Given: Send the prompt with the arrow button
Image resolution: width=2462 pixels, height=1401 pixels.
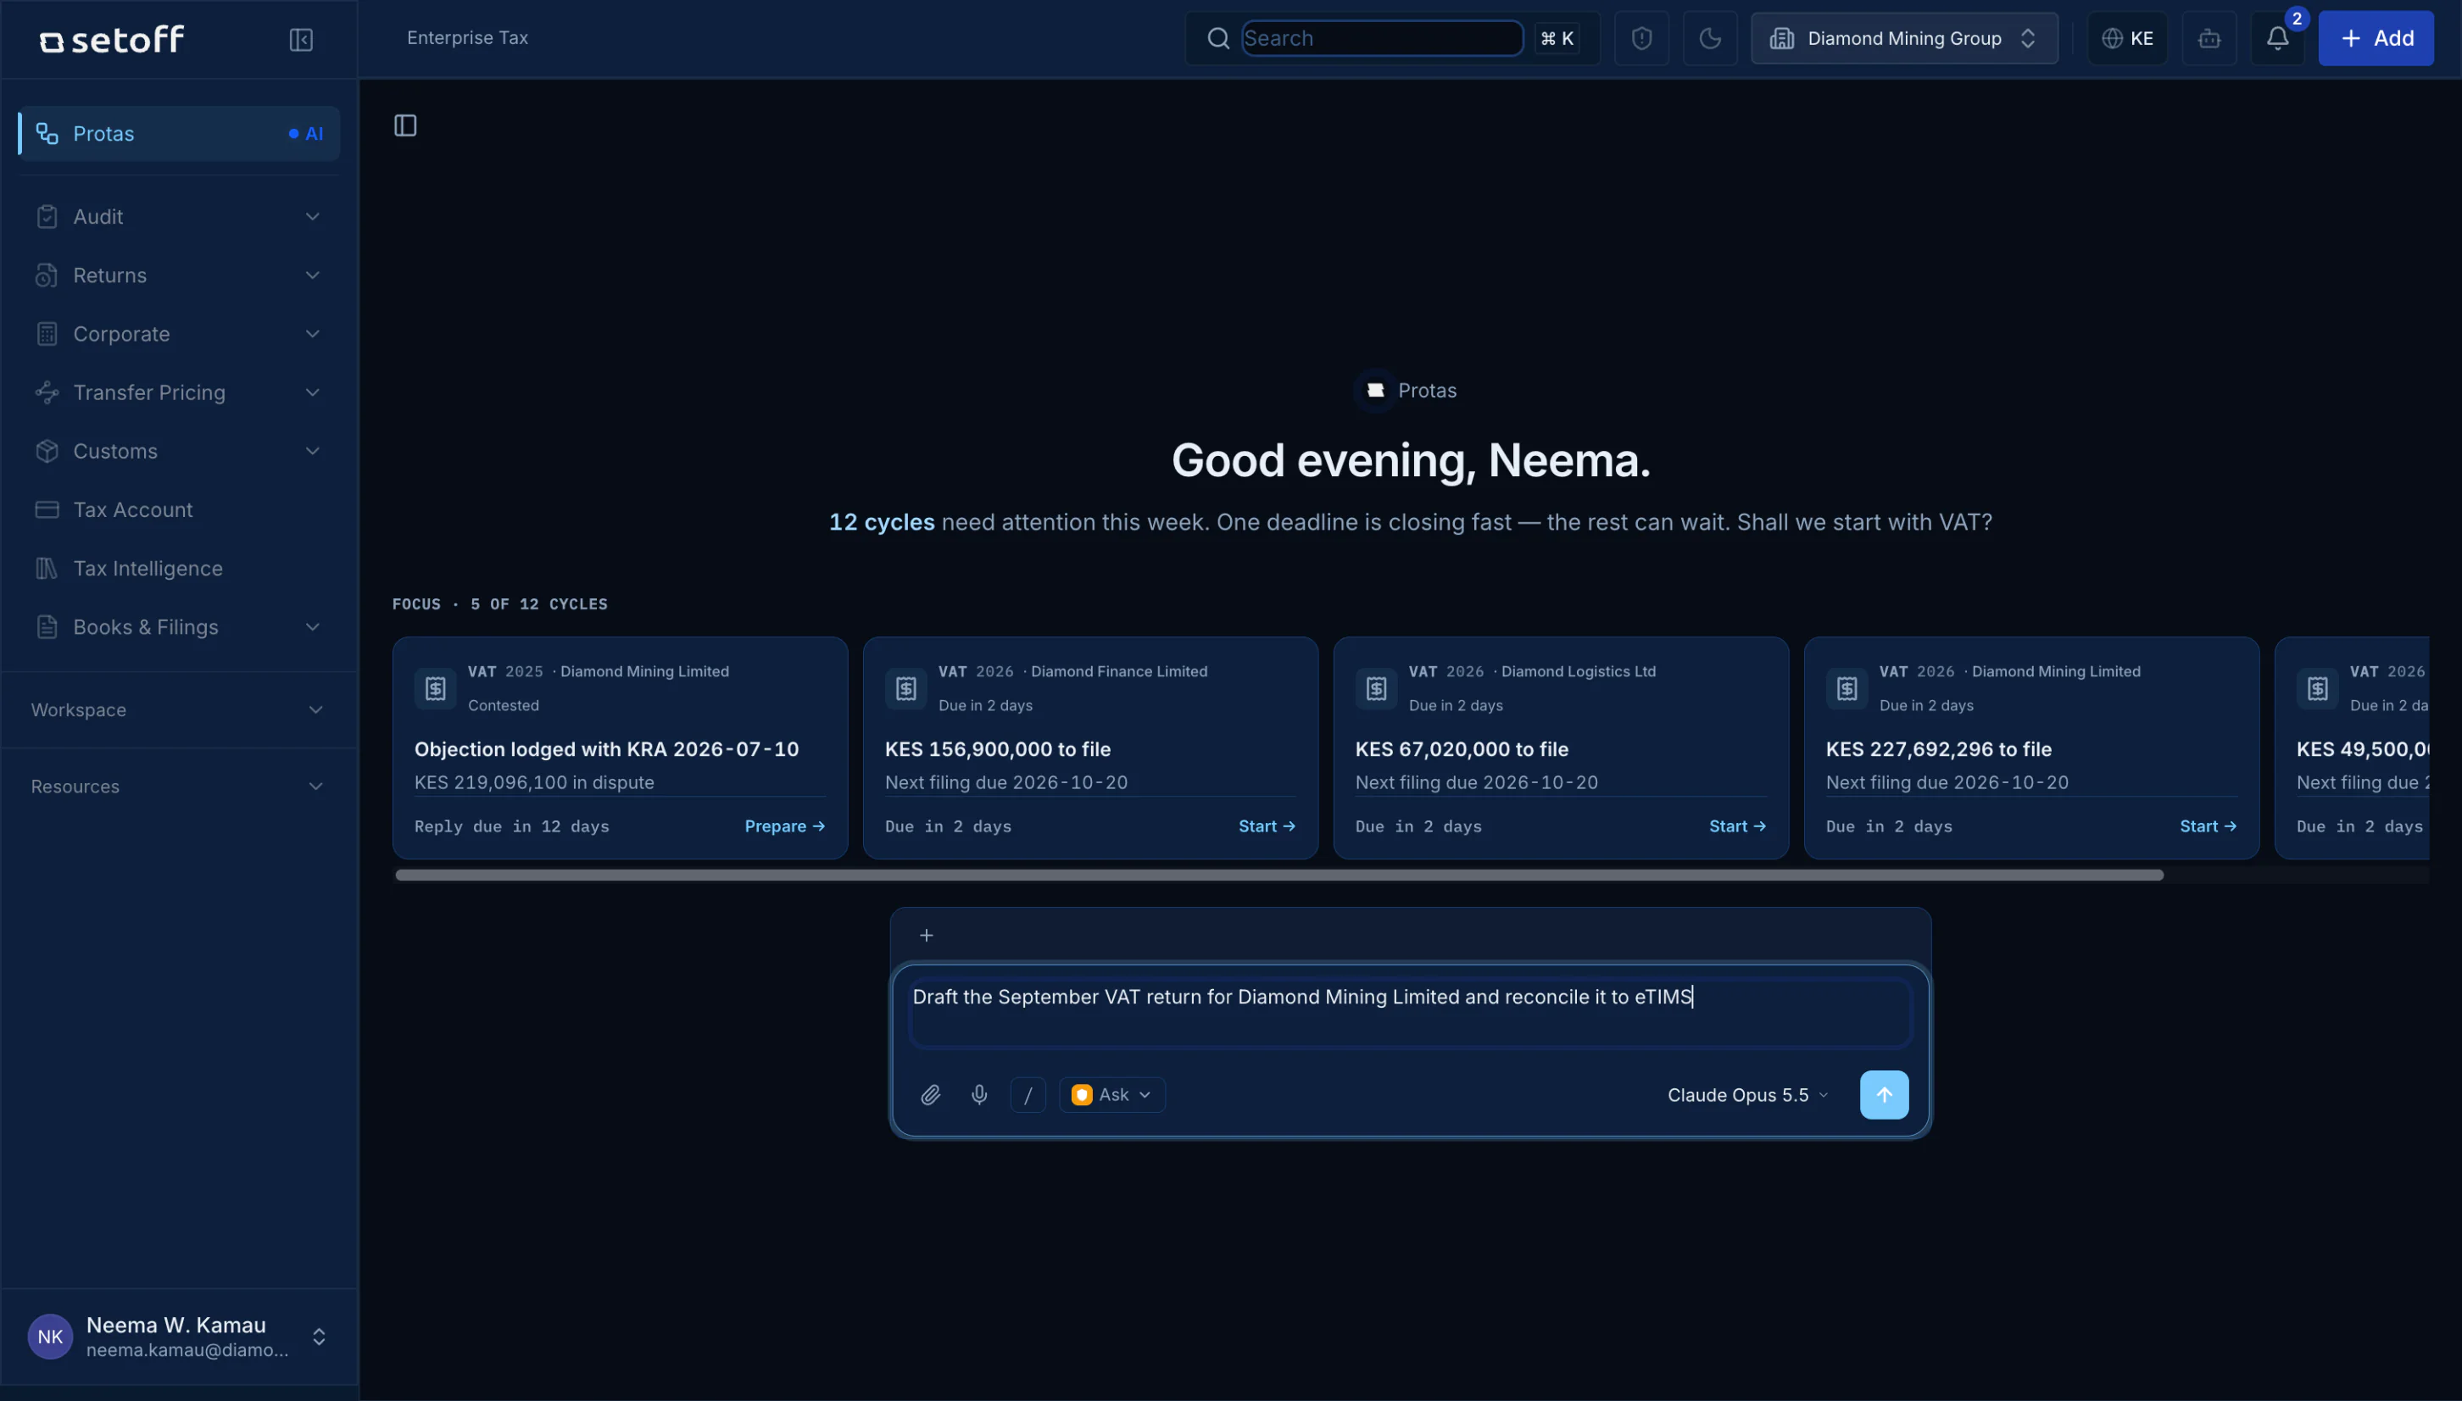Looking at the screenshot, I should click(1884, 1095).
